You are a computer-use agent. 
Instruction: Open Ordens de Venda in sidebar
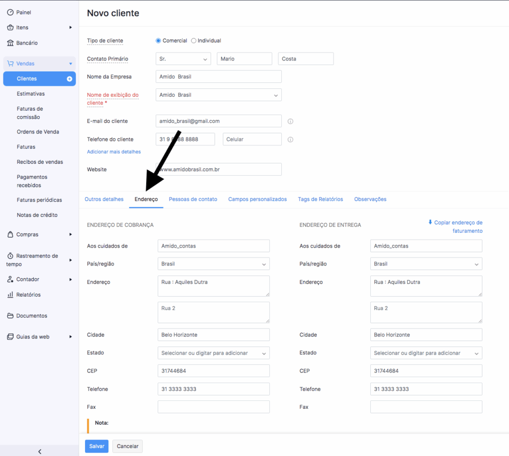[38, 132]
